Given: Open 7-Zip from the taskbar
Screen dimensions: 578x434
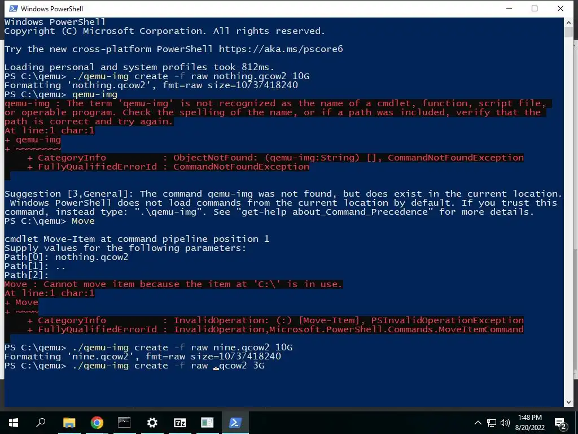Looking at the screenshot, I should (179, 423).
